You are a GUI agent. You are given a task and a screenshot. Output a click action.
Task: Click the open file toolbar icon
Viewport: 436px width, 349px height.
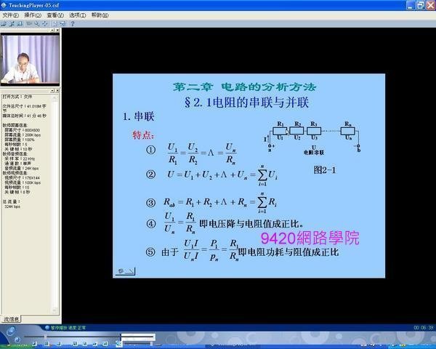coord(4,23)
